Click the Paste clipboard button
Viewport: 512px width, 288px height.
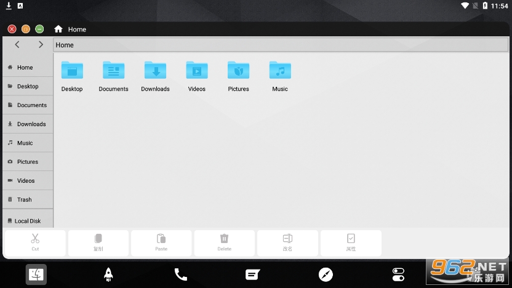[x=161, y=243]
